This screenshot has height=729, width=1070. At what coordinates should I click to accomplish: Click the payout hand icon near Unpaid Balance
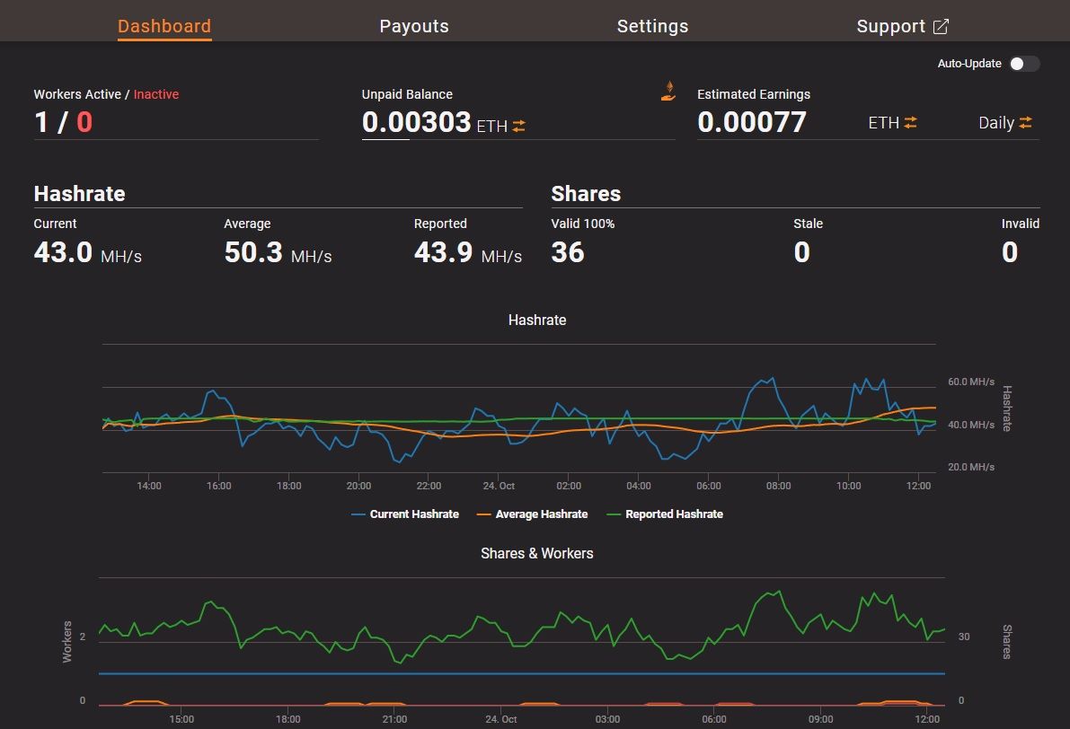pos(668,91)
